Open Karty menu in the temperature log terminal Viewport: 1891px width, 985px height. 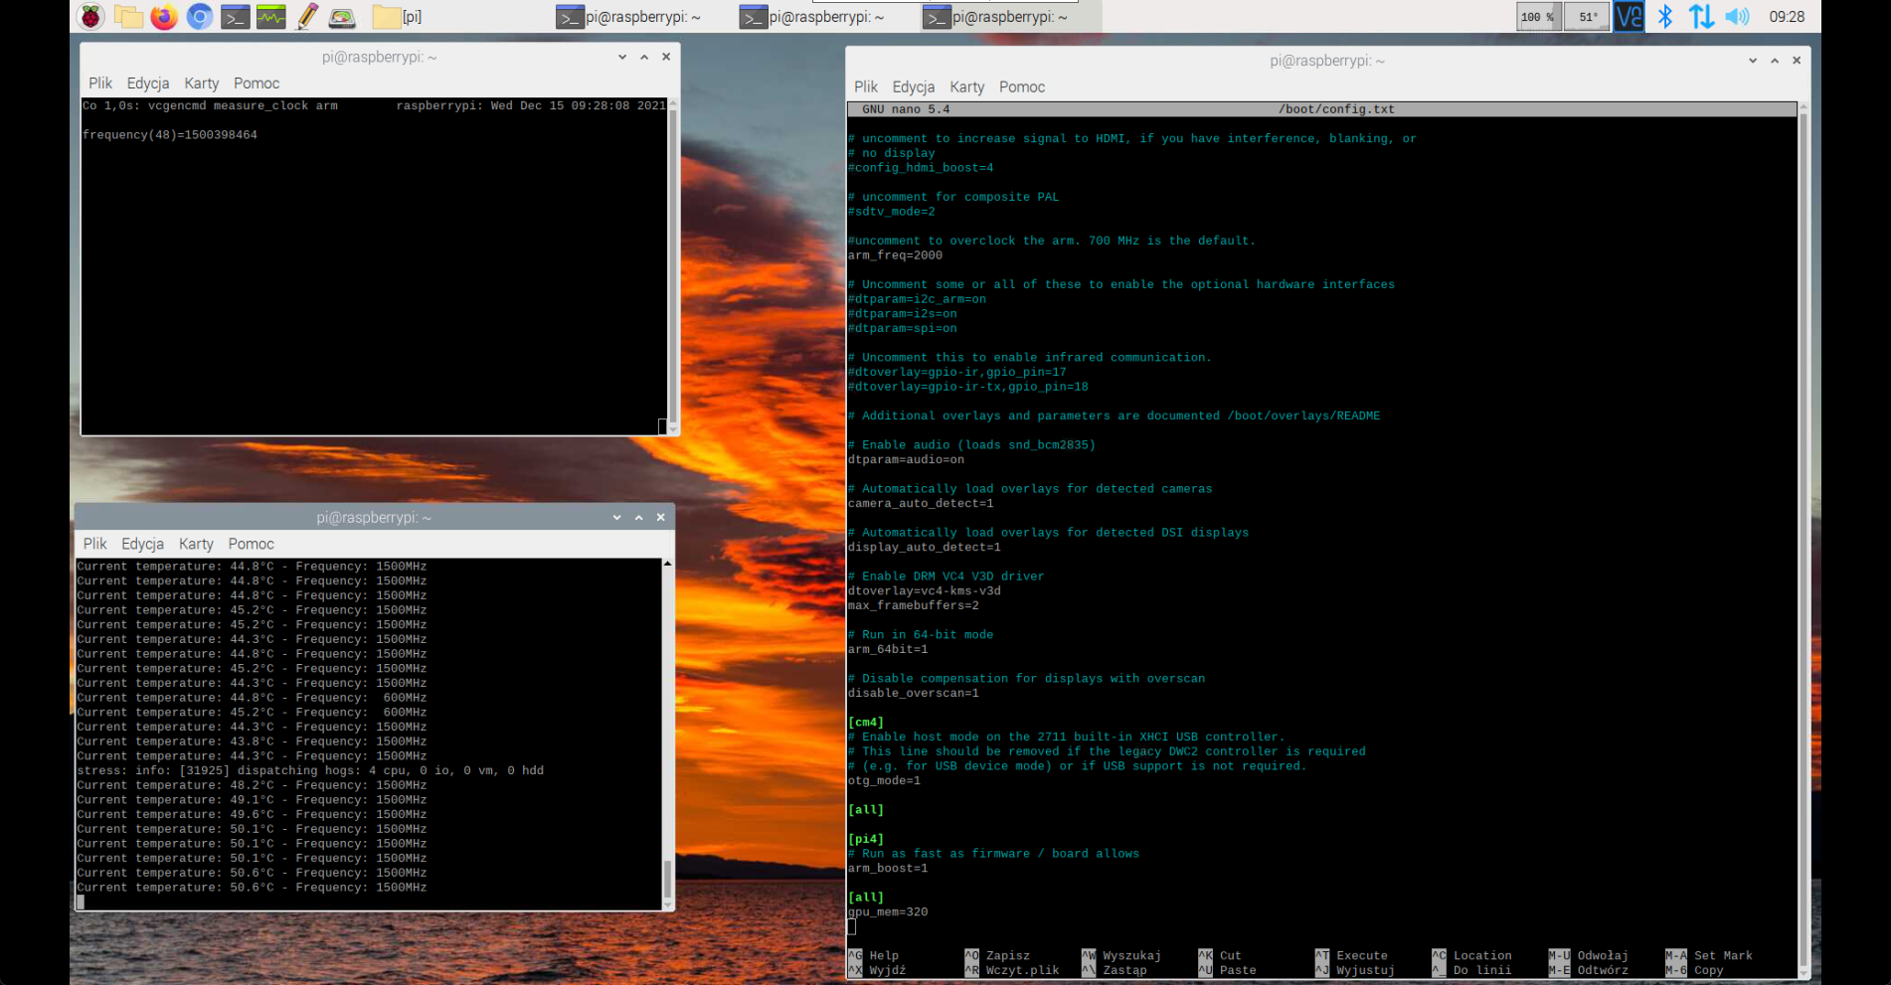(x=196, y=544)
